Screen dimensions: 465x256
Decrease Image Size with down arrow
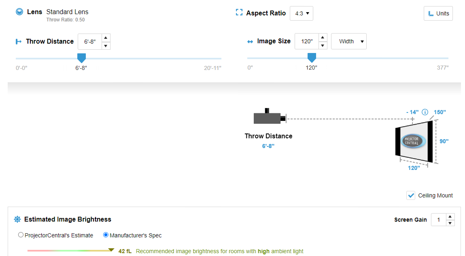(x=323, y=45)
